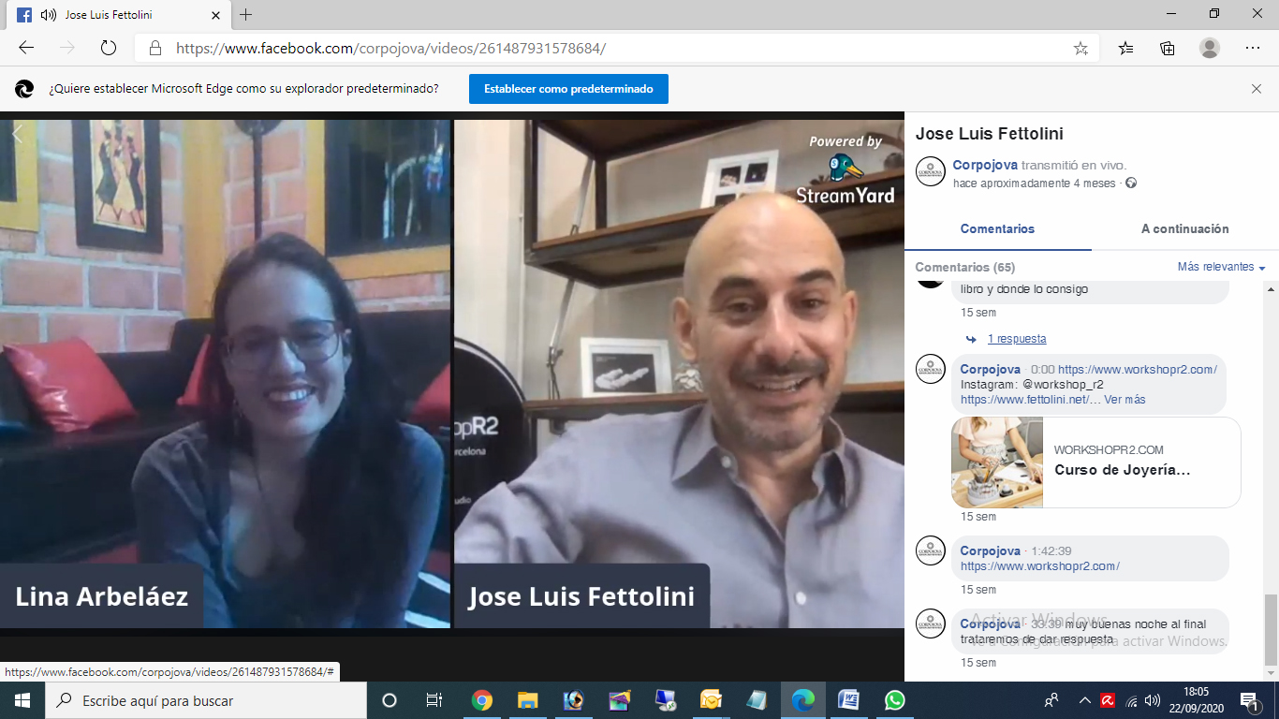The image size is (1279, 719).
Task: Expand the 1 respuesta reply thread
Action: (x=1016, y=339)
